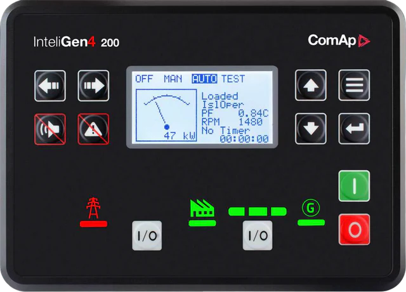406x292 pixels.
Task: Tap the IslOper status line
Action: pyautogui.click(x=223, y=105)
